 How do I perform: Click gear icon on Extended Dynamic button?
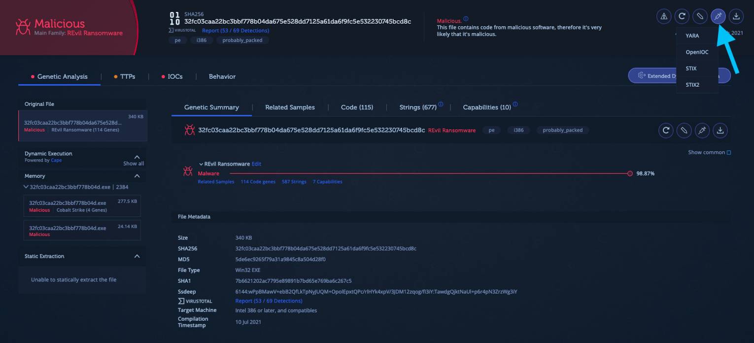coord(642,75)
